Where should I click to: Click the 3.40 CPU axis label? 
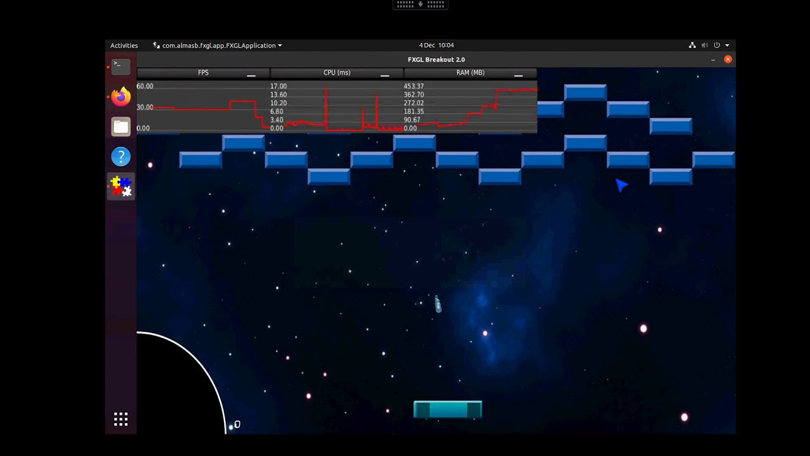tap(277, 120)
